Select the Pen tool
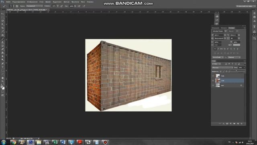Screen dimensions: 257x145 (x=3, y=64)
